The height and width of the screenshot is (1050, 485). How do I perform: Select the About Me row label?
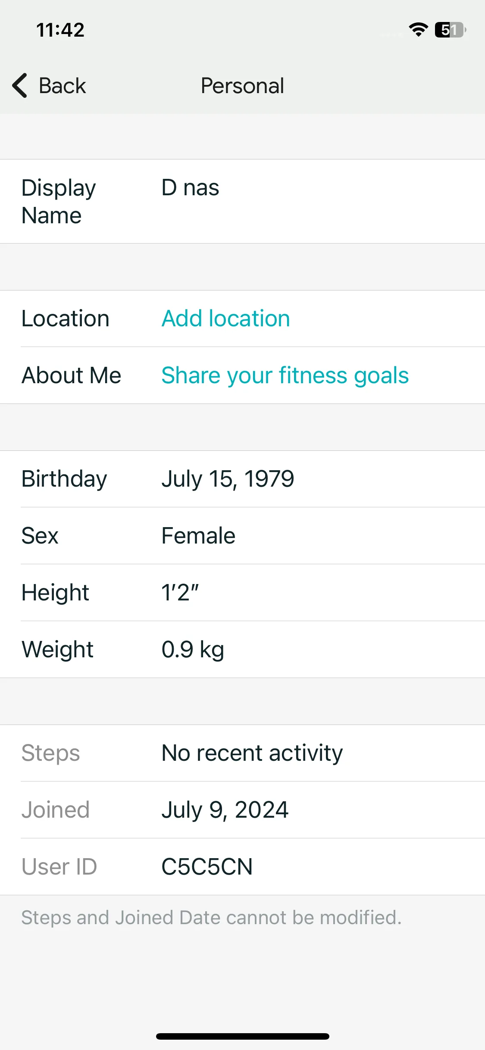click(x=72, y=375)
